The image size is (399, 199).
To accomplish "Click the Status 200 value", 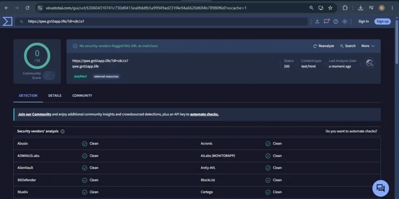I will click(x=287, y=67).
